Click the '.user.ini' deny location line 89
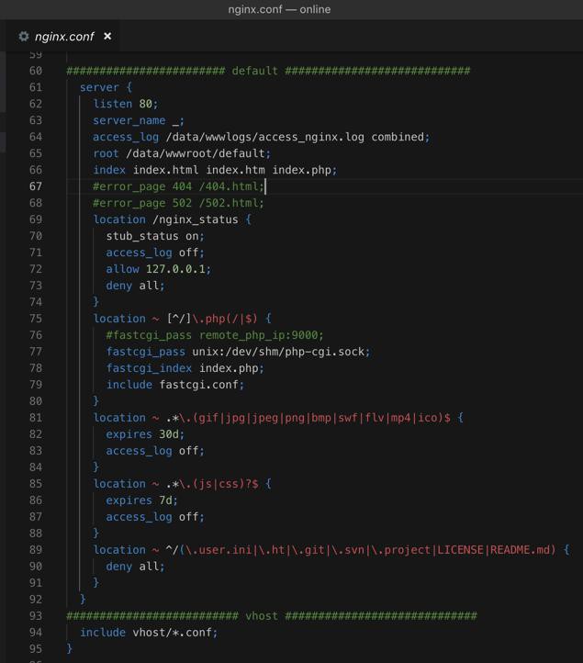Viewport: 583px width, 663px height. pyautogui.click(x=331, y=550)
